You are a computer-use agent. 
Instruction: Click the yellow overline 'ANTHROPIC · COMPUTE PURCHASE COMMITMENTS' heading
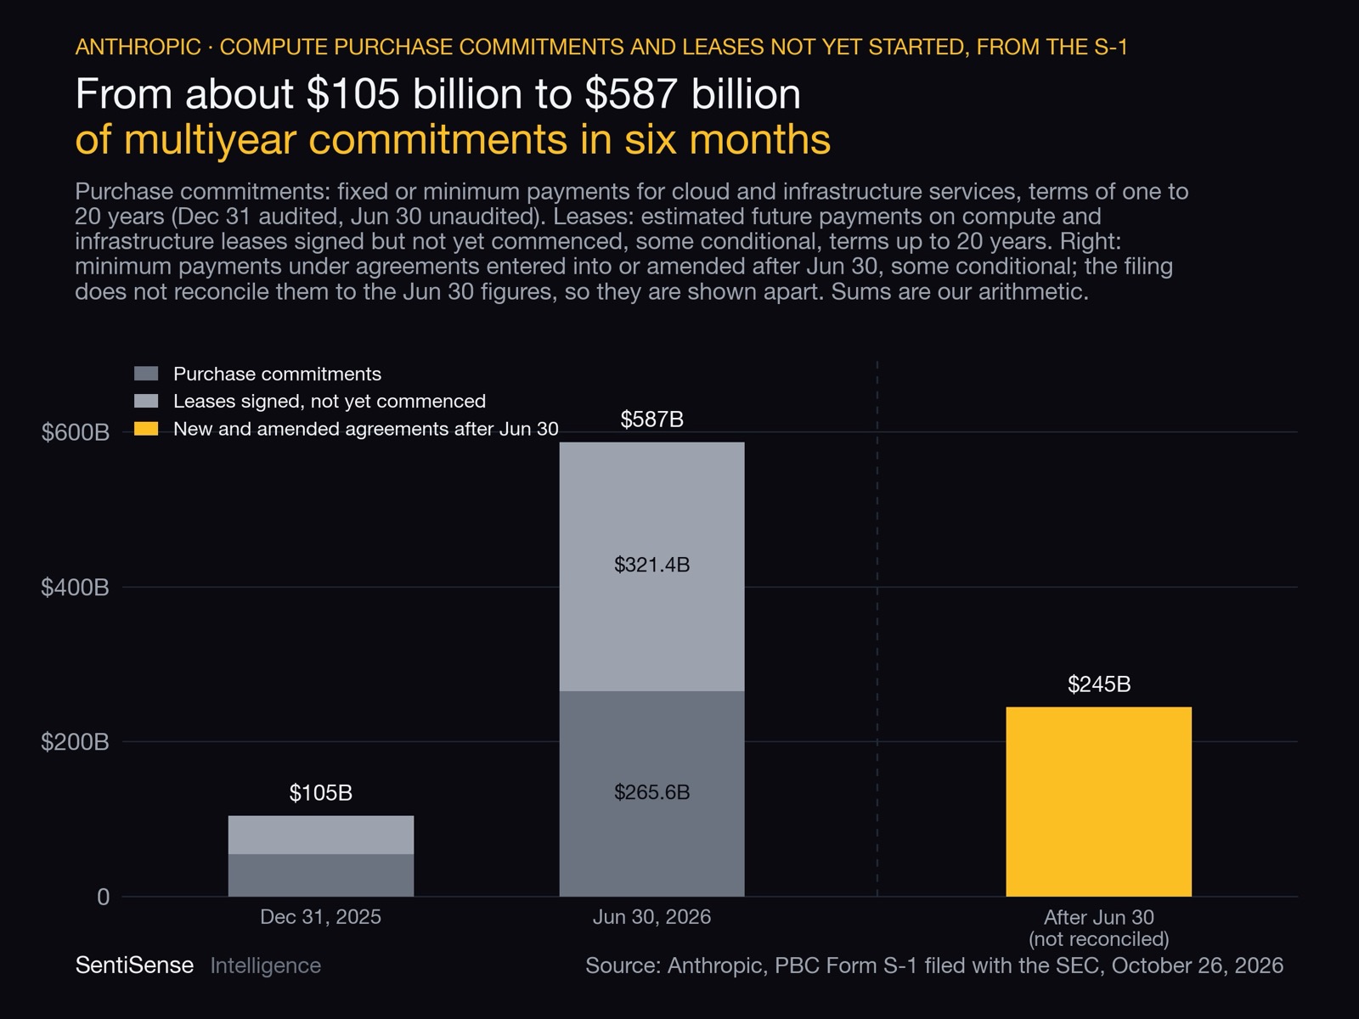tap(601, 47)
